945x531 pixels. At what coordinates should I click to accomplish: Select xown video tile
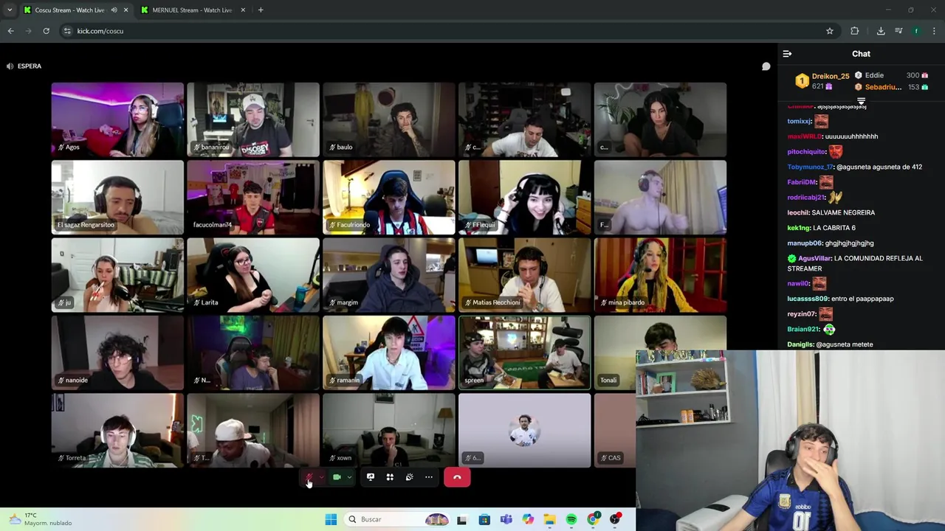(389, 430)
